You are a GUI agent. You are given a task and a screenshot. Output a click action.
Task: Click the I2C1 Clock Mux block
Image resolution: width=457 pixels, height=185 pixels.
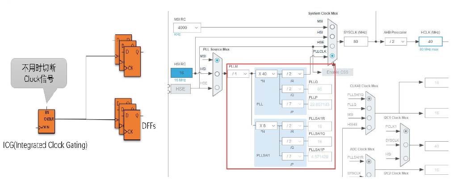click(x=405, y=144)
